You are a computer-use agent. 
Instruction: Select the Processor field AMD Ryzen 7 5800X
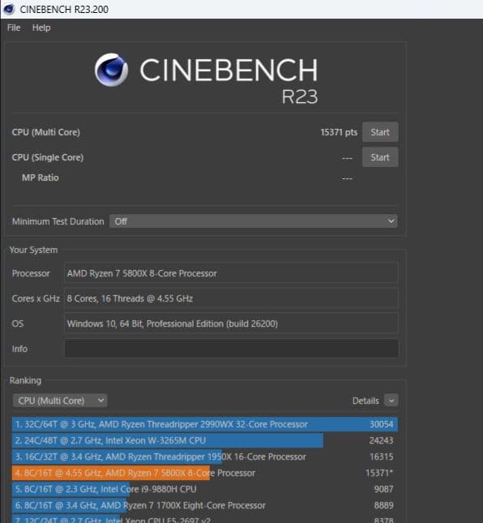[x=231, y=273]
